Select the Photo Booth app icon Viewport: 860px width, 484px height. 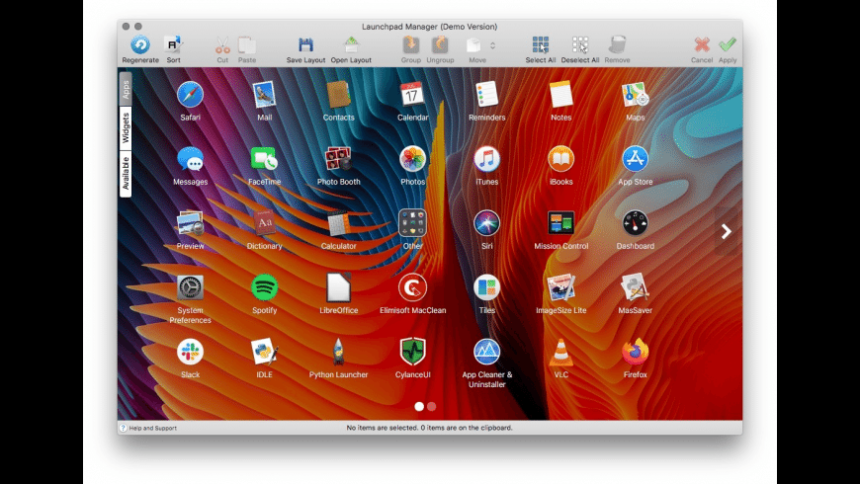pos(338,159)
